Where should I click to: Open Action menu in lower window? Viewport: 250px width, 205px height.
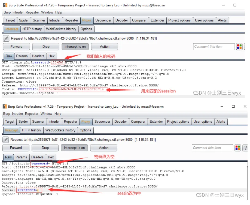point(104,148)
